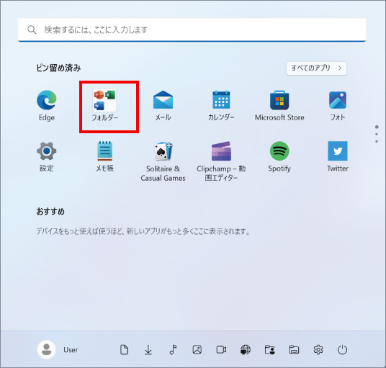Image resolution: width=386 pixels, height=368 pixels.
Task: Click the search box to type
Action: point(192,30)
